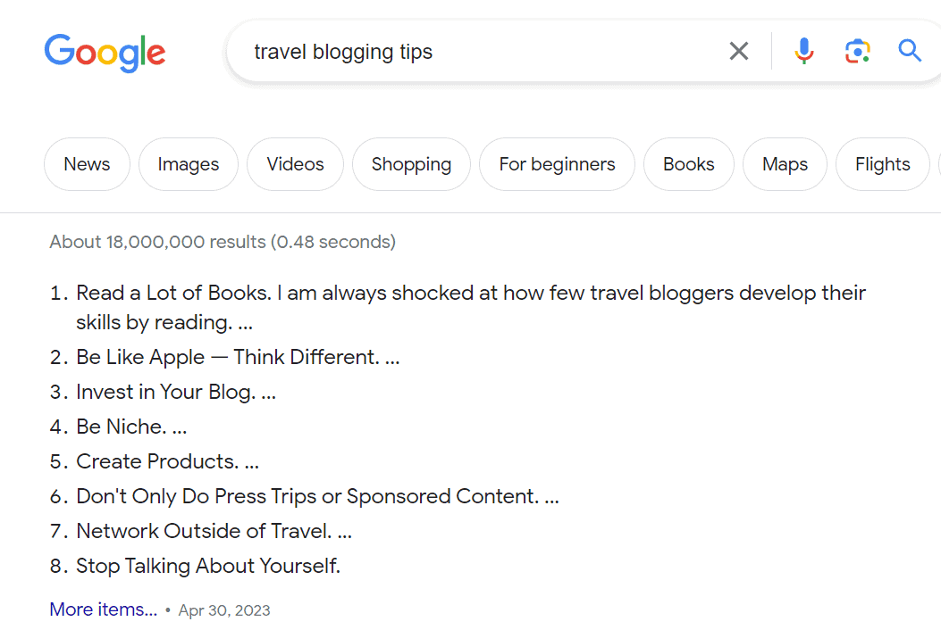Screen dimensions: 941x630
Task: Click the Read a Lot of Books snippet item
Action: (470, 308)
